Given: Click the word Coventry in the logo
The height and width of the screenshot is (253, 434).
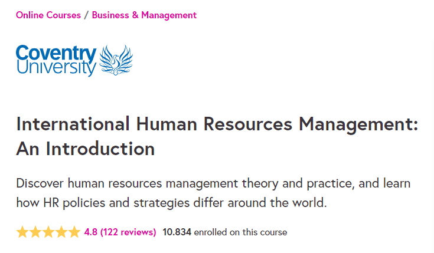Looking at the screenshot, I should 56,53.
